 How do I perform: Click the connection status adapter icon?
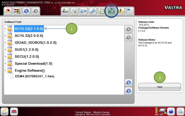pyautogui.click(x=163, y=112)
